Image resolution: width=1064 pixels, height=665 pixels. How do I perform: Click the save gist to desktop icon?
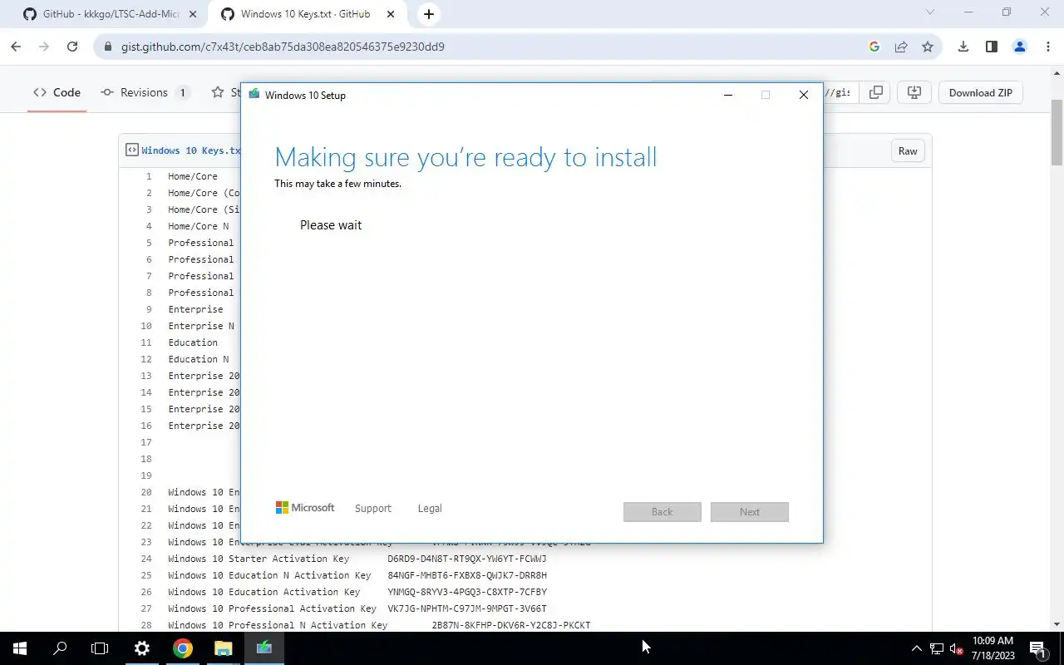pyautogui.click(x=914, y=93)
